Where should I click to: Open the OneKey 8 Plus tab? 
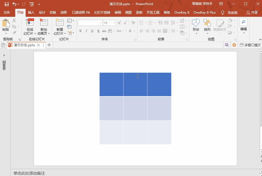tap(205, 13)
